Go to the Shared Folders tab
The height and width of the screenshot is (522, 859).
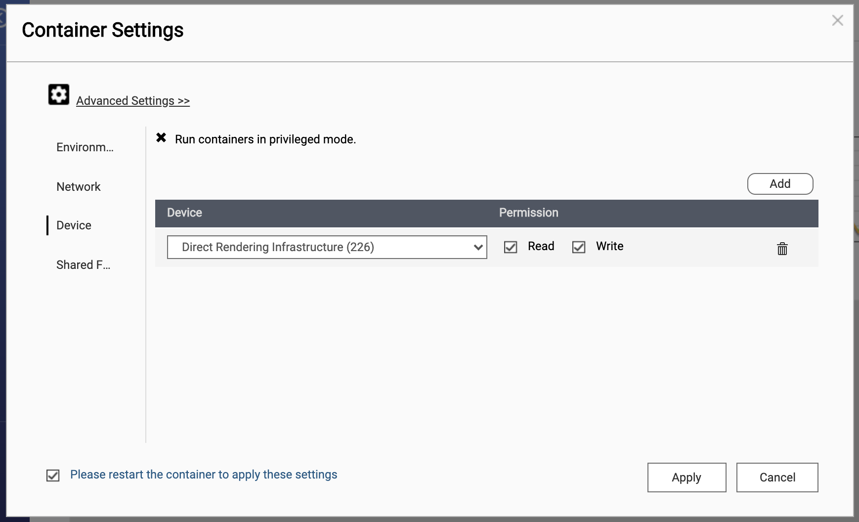[x=83, y=265]
